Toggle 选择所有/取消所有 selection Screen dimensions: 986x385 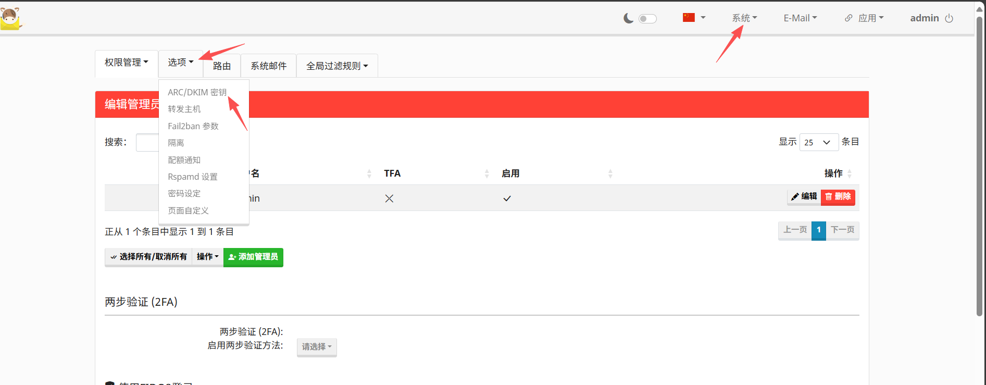pos(148,257)
